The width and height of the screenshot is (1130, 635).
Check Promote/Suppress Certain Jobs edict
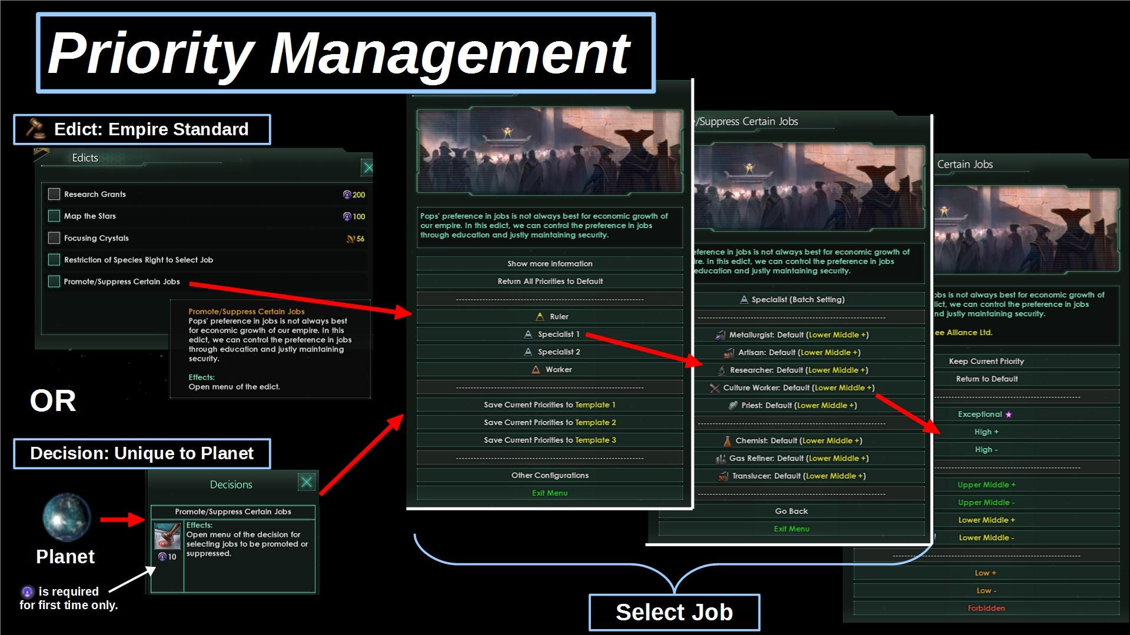[x=54, y=282]
